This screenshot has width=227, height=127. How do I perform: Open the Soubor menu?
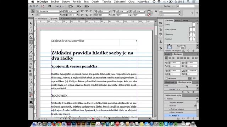[55, 1]
